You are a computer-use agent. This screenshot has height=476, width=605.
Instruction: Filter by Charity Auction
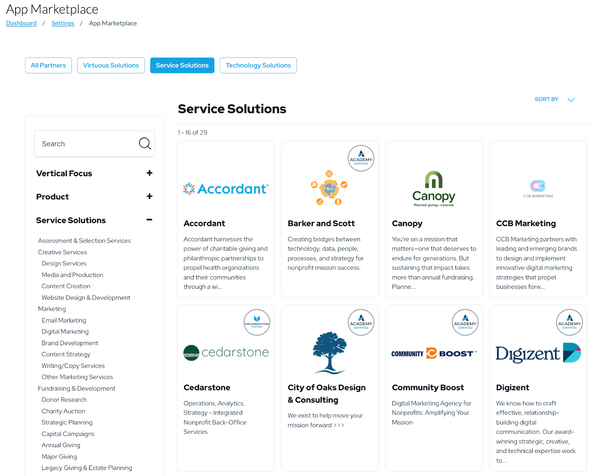[x=63, y=411]
